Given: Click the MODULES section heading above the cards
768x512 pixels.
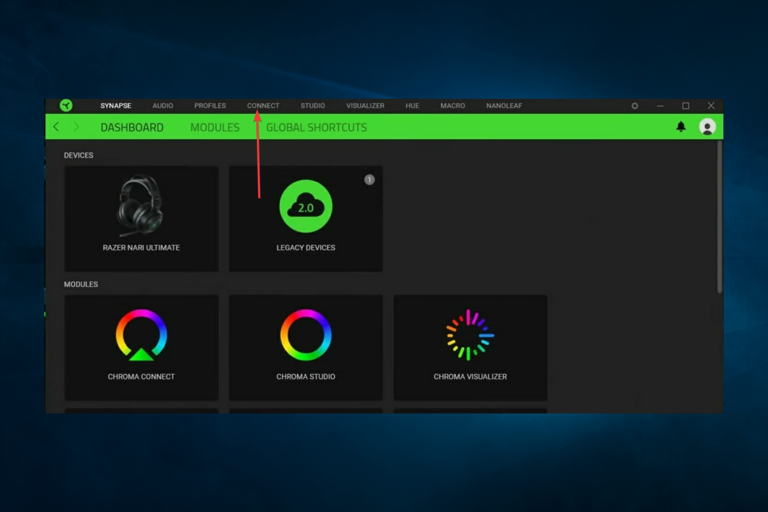Looking at the screenshot, I should point(81,284).
